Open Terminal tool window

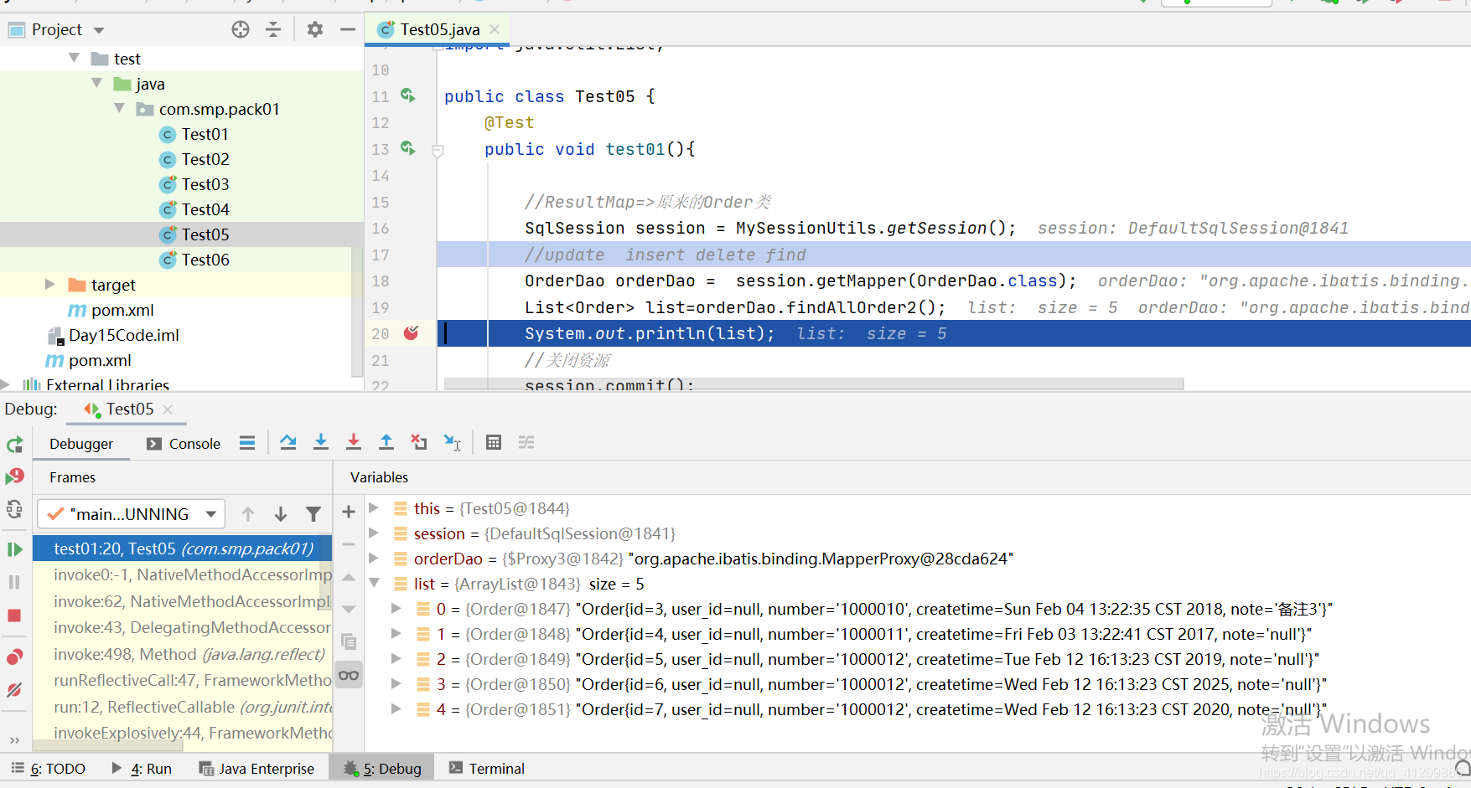(487, 769)
